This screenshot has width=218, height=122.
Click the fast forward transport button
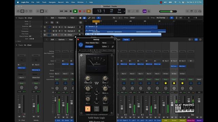coord(66,11)
